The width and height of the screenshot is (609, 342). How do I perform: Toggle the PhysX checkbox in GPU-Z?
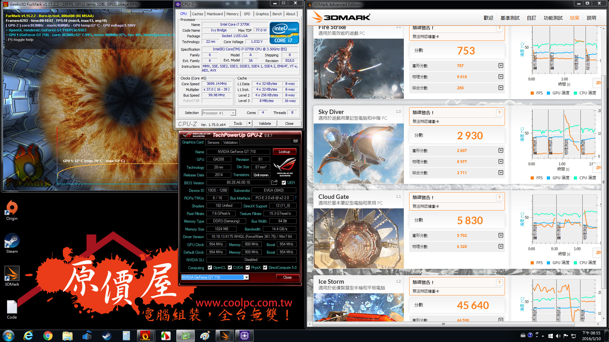click(247, 268)
